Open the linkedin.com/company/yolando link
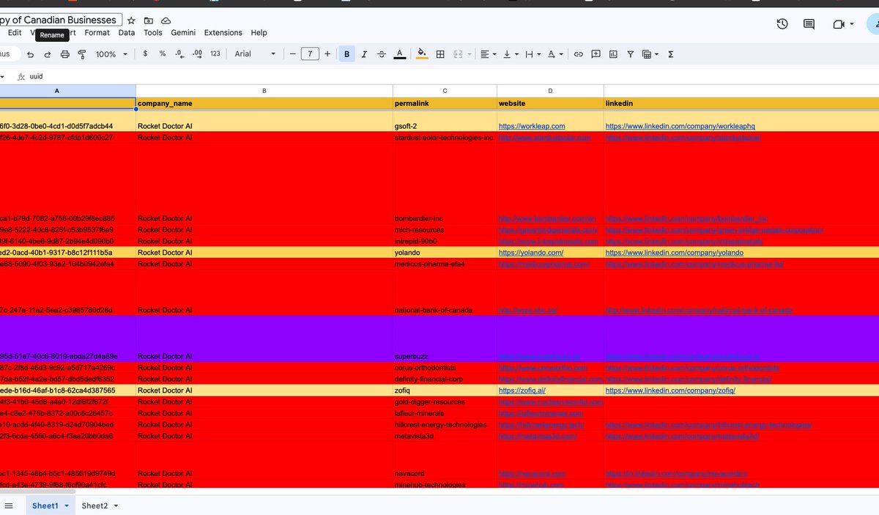 click(674, 253)
